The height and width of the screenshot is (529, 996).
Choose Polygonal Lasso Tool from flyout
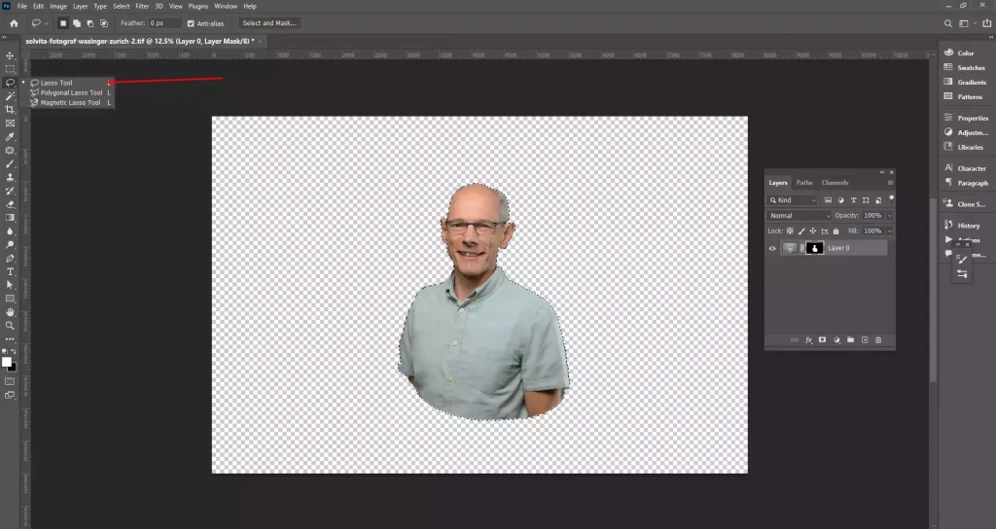pos(70,92)
